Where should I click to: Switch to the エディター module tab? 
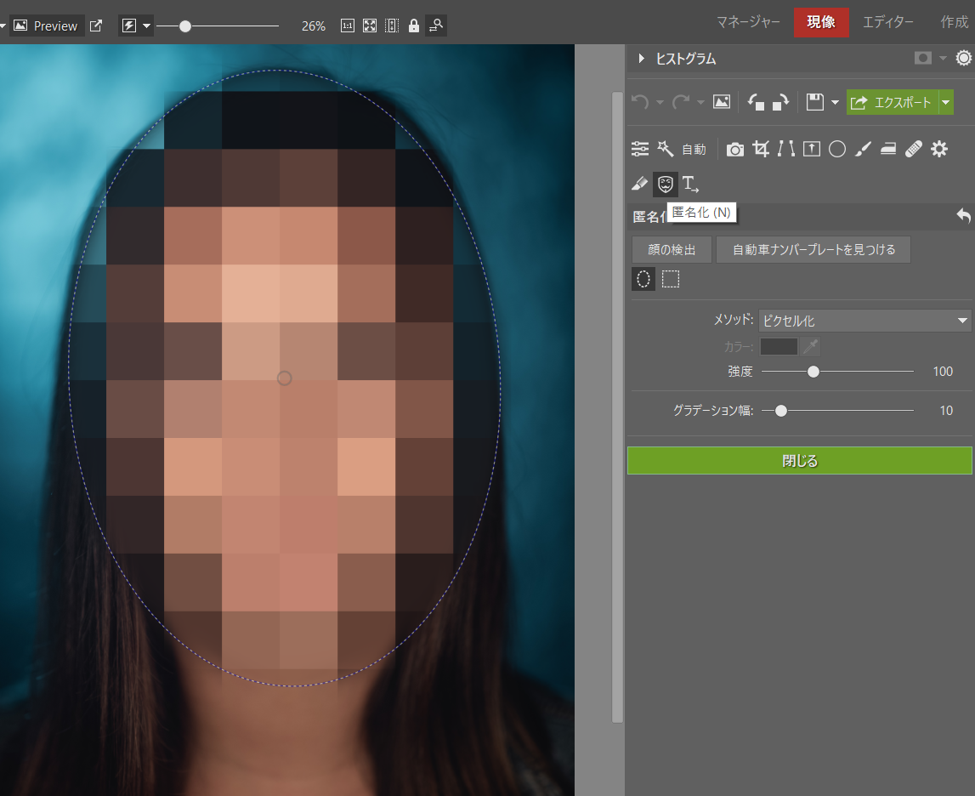click(x=888, y=22)
